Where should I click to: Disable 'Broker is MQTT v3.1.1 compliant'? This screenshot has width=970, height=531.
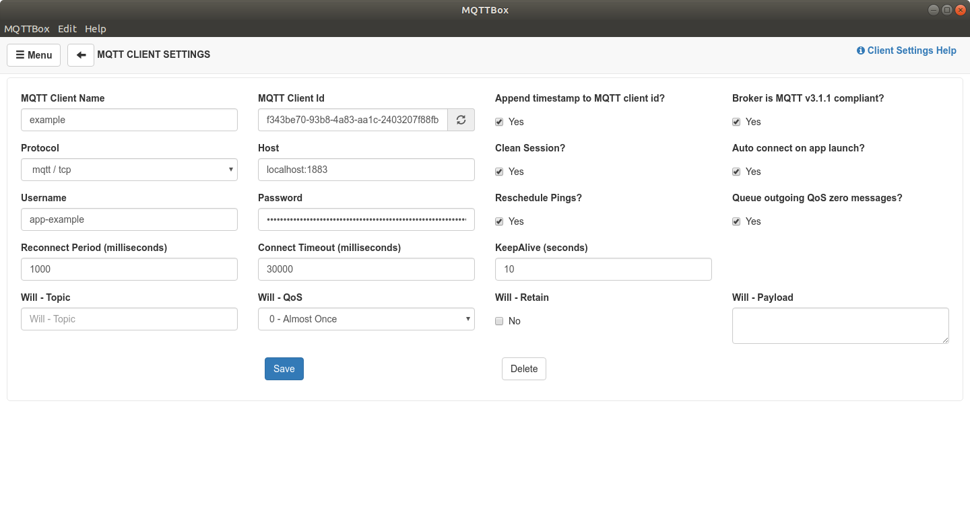[x=736, y=122]
